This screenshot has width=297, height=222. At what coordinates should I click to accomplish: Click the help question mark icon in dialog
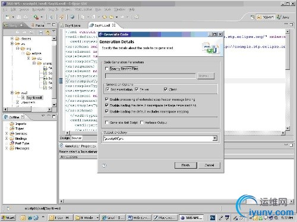(x=104, y=165)
